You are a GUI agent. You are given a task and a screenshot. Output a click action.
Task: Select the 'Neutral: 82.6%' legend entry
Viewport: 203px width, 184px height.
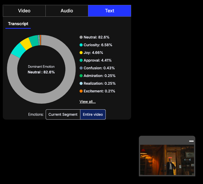click(94, 37)
